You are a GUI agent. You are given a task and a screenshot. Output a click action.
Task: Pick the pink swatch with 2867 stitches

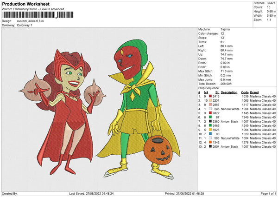point(211,105)
